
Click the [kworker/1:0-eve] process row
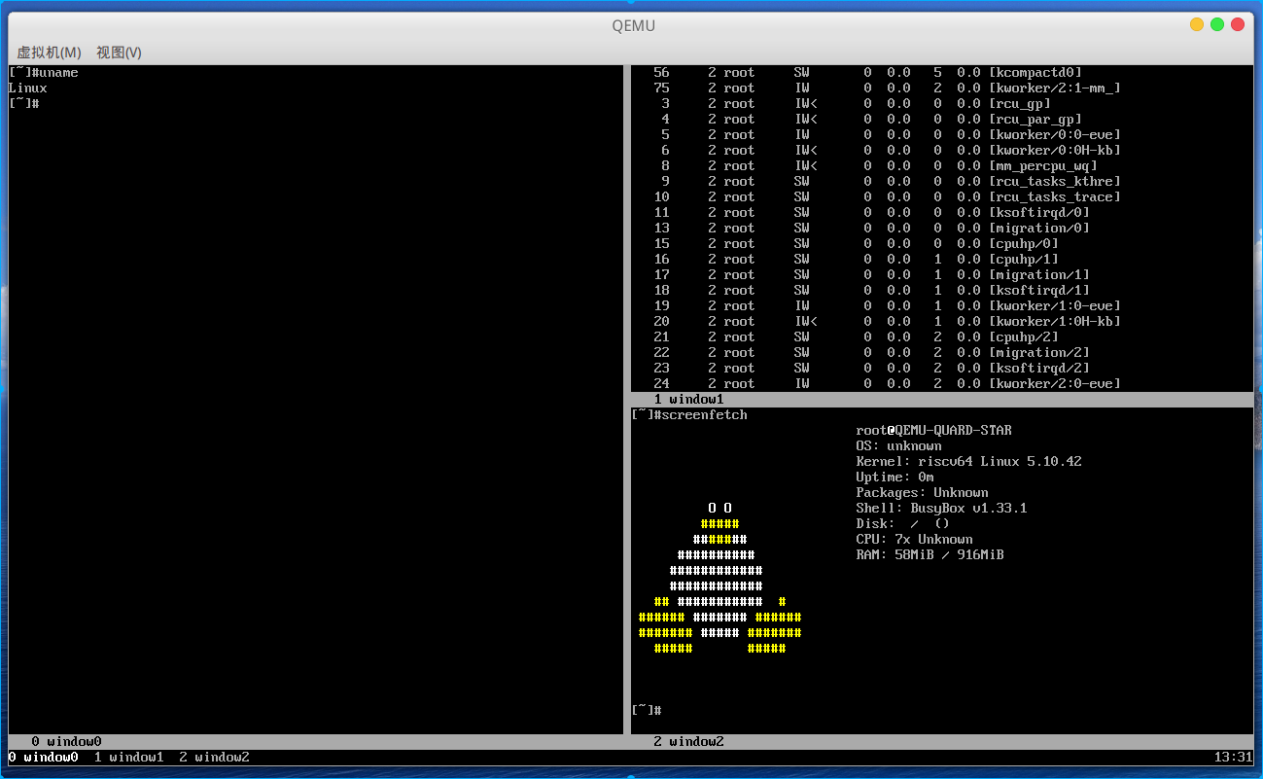[x=887, y=306]
